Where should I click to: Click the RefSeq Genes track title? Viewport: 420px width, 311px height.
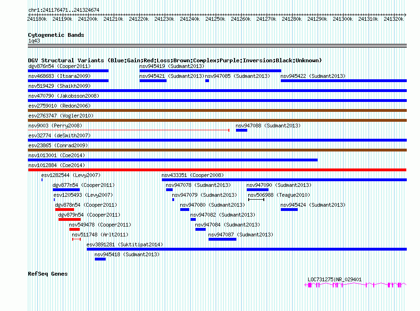(x=48, y=274)
